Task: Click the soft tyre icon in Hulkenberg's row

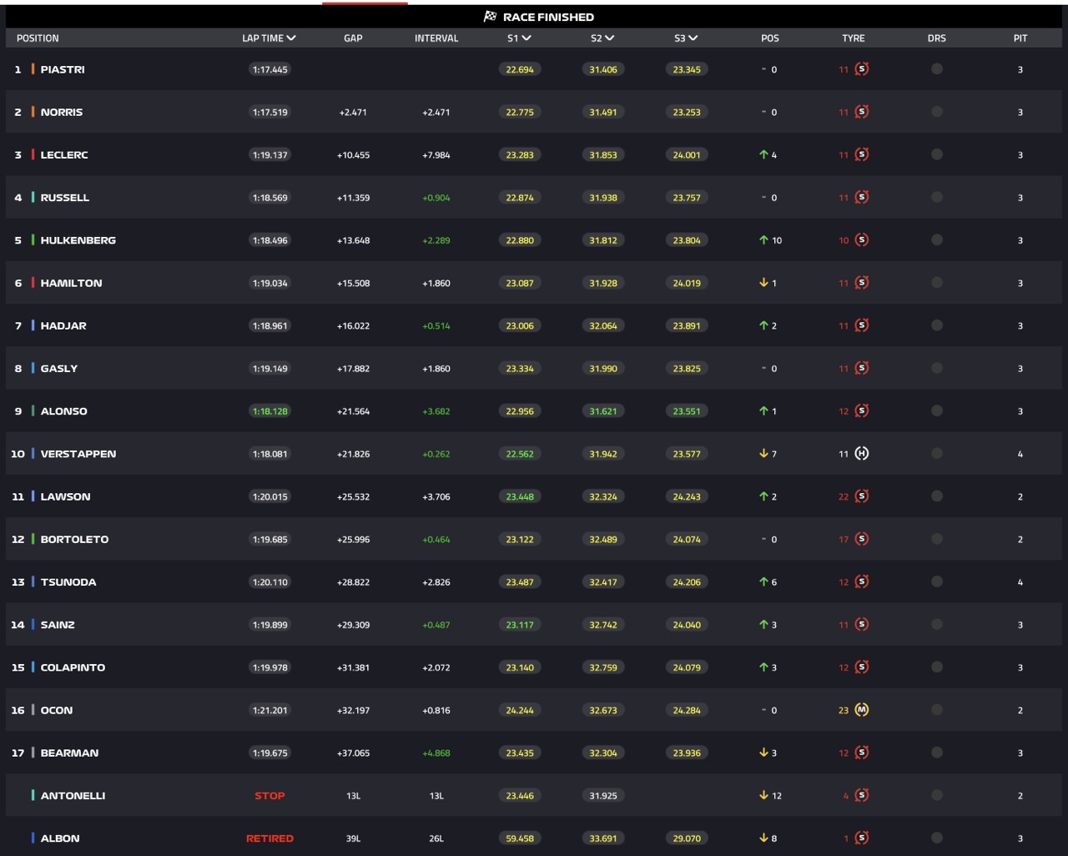Action: tap(862, 239)
